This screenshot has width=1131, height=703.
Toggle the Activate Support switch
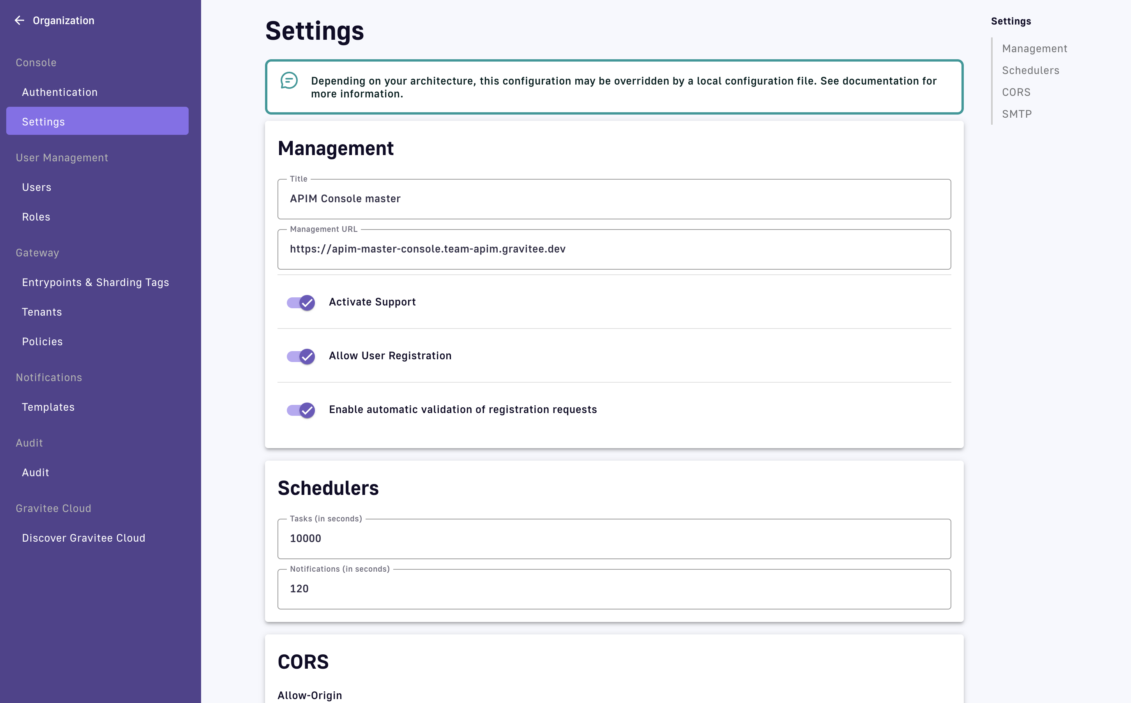point(301,303)
